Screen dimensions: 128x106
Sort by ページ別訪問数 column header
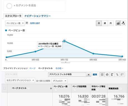[x=80, y=86]
